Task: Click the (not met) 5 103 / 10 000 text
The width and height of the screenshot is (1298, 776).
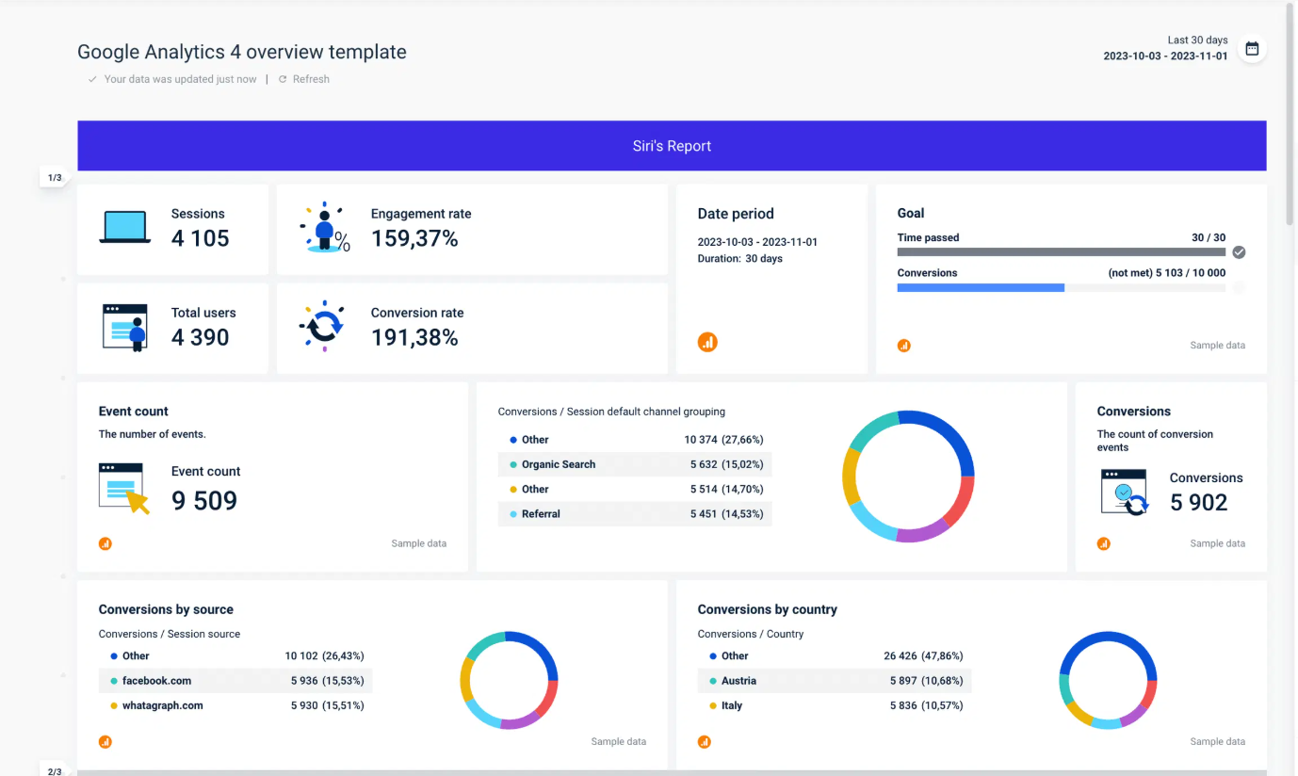Action: click(1167, 273)
